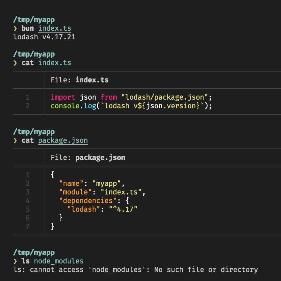This screenshot has width=281, height=281.
Task: Click the prompt arrow beside cat package.json
Action: [15, 140]
